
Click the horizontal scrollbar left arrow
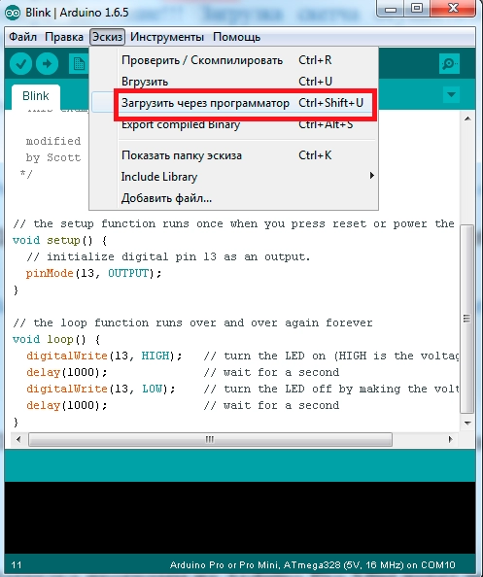click(x=18, y=439)
